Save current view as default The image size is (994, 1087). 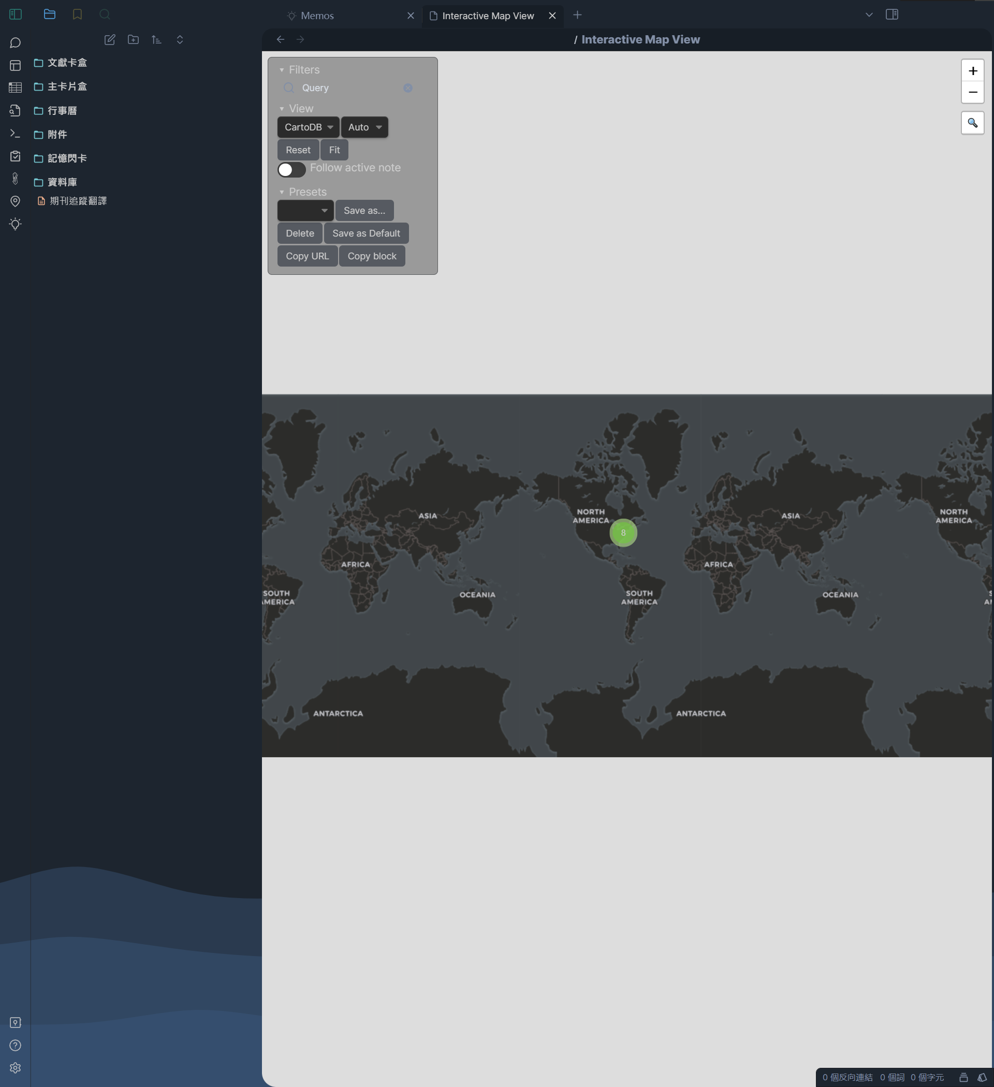366,233
